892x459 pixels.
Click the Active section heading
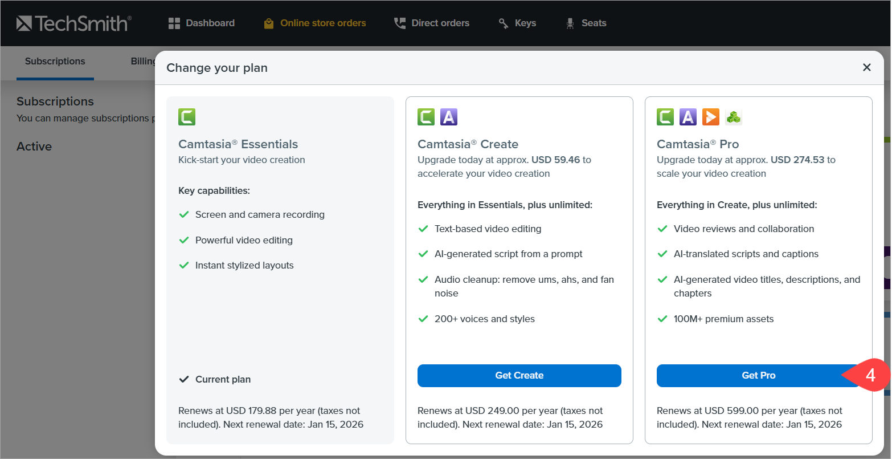coord(34,147)
